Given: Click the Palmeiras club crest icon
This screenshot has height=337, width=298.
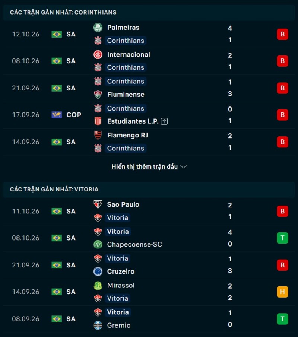Looking at the screenshot, I should pyautogui.click(x=98, y=28).
